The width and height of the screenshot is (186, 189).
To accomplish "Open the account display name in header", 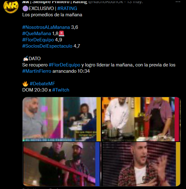I will [x=55, y=2].
